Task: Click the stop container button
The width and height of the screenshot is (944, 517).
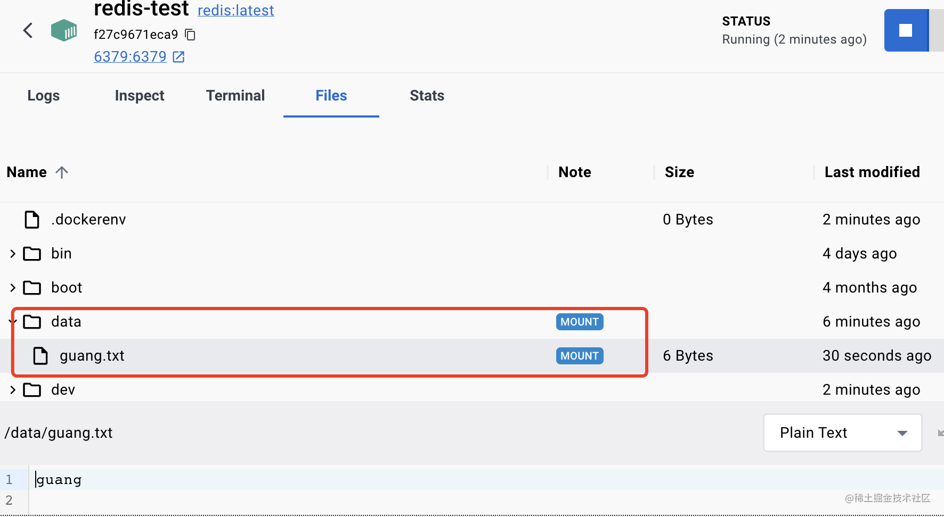Action: (906, 31)
